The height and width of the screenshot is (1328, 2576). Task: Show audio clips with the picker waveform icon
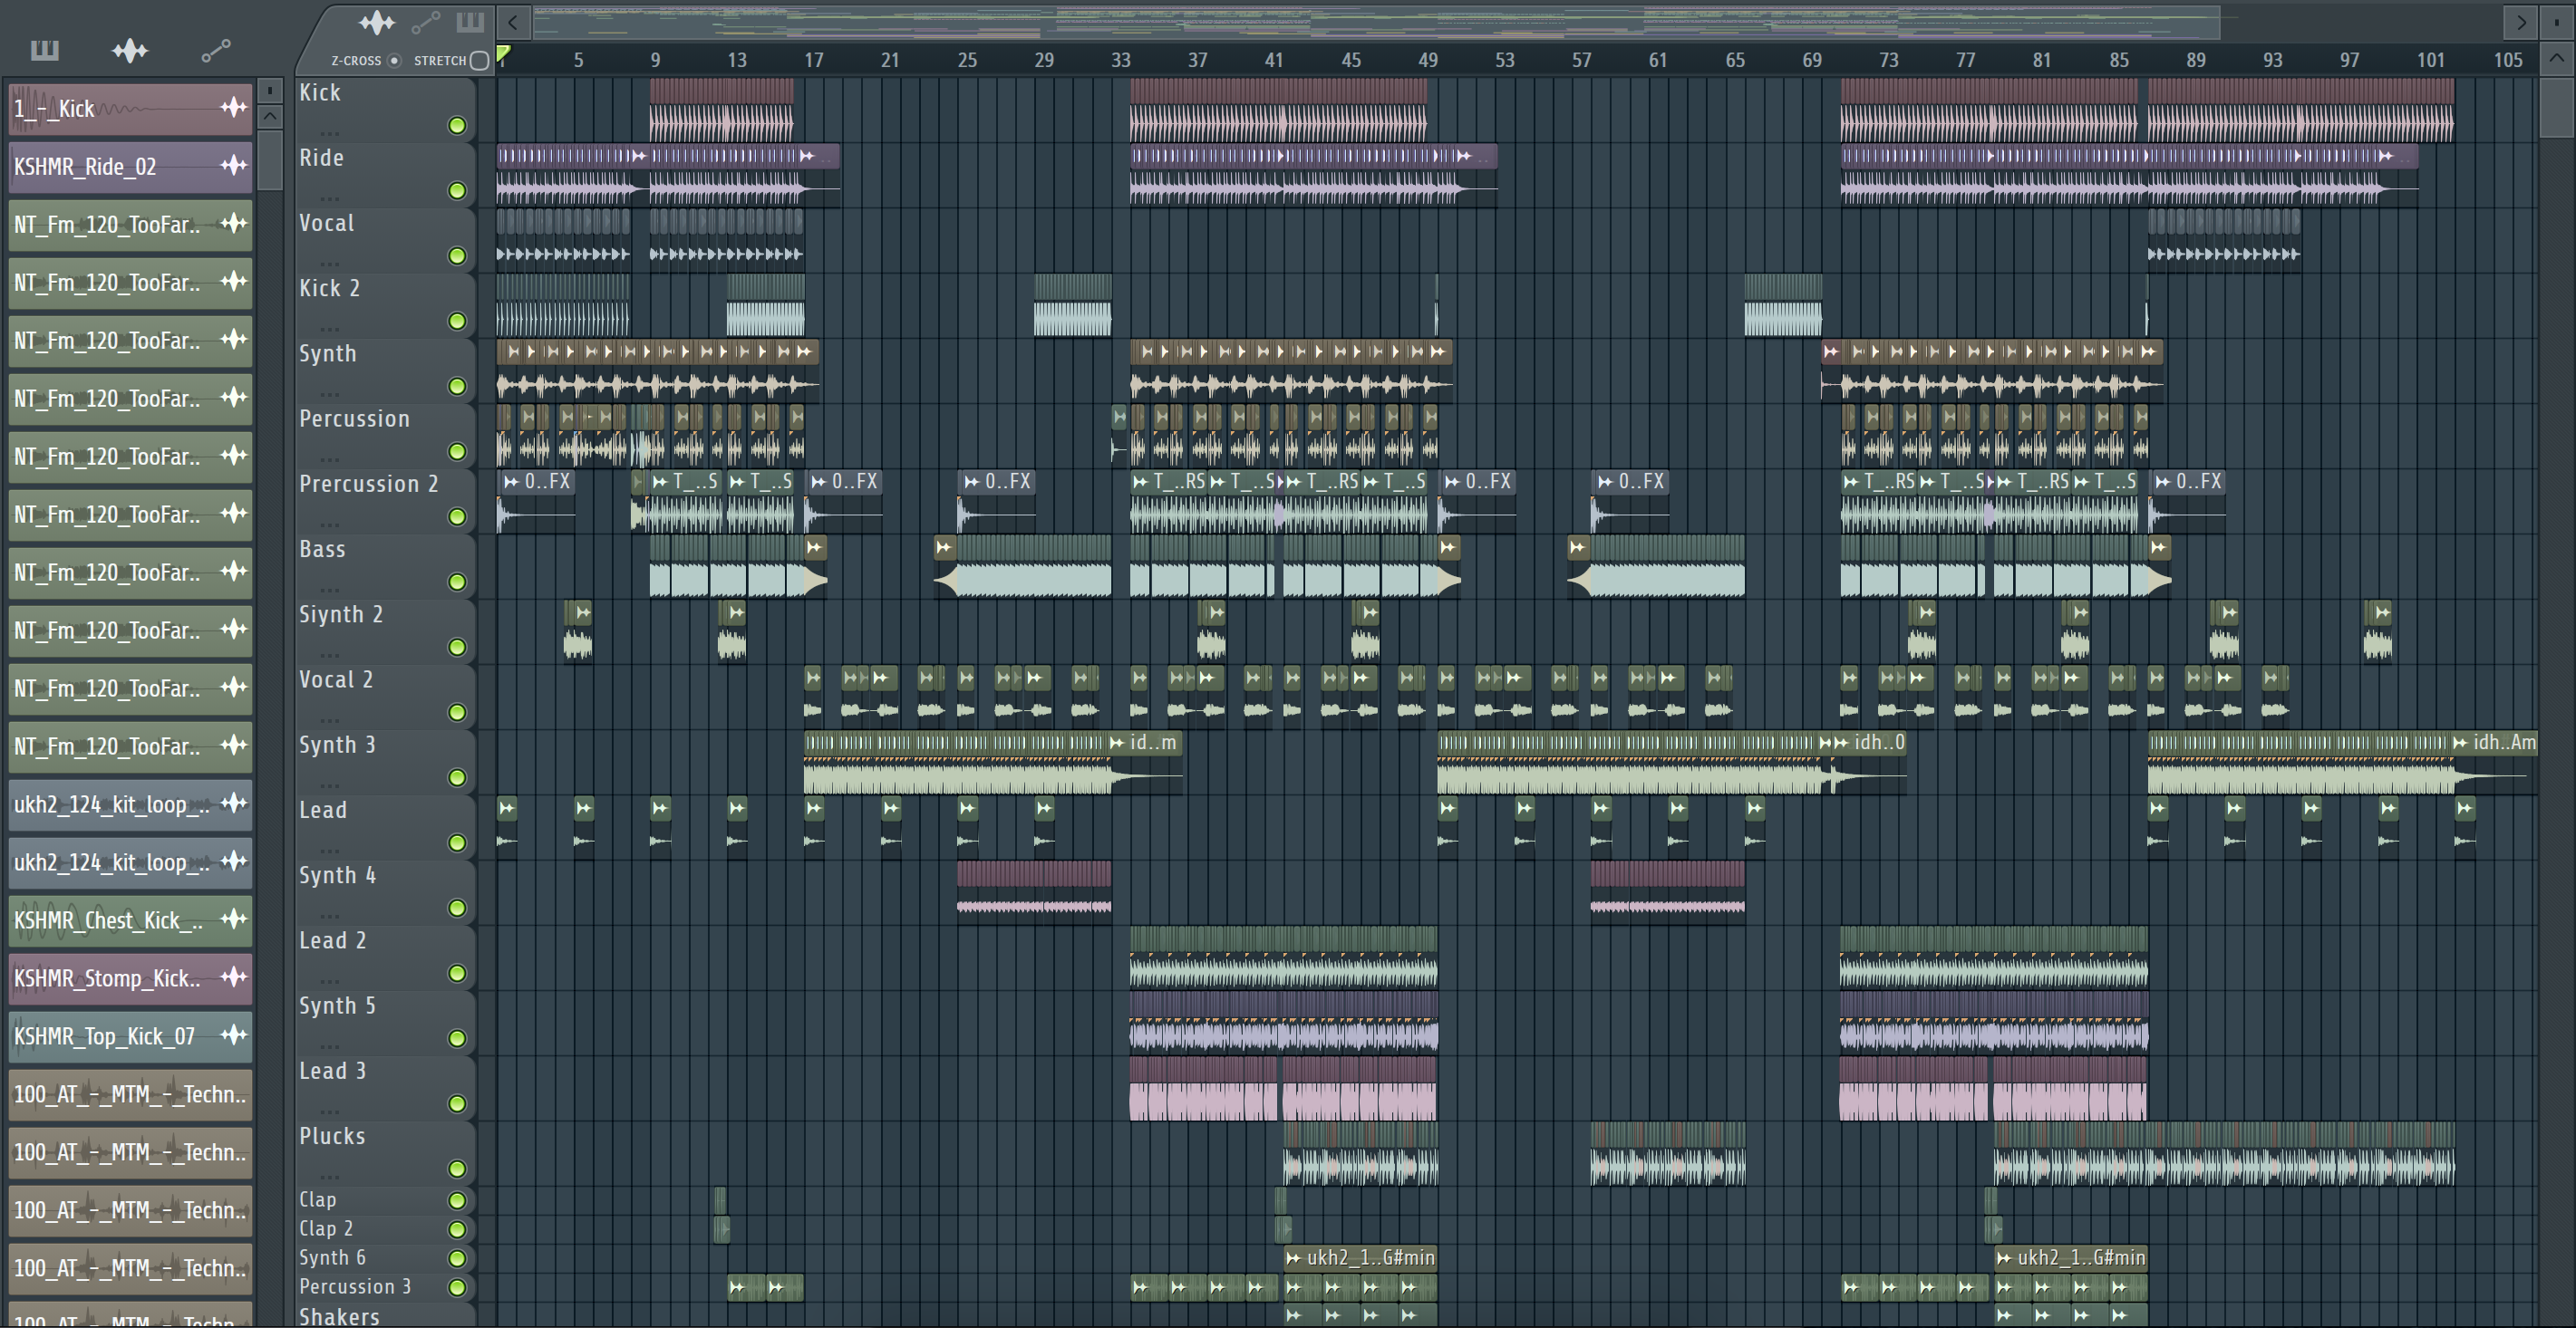tap(130, 50)
